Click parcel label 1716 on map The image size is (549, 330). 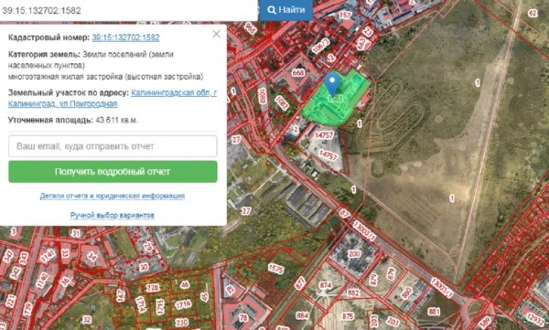click(183, 304)
